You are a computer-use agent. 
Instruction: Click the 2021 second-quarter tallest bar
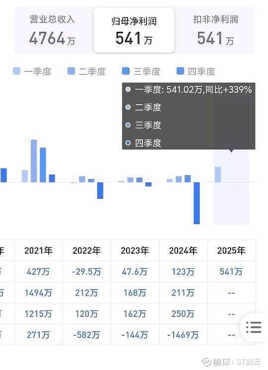(34, 161)
